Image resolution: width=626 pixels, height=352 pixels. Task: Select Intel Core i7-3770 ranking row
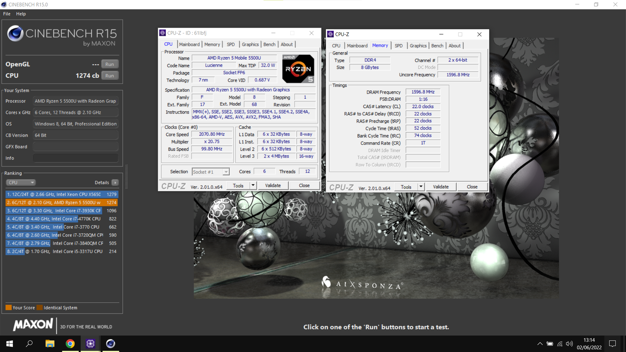pos(62,227)
